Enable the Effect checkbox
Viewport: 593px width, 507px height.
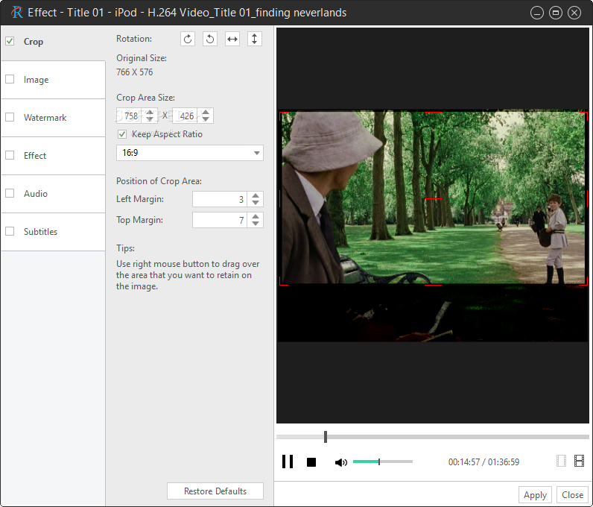pyautogui.click(x=10, y=155)
